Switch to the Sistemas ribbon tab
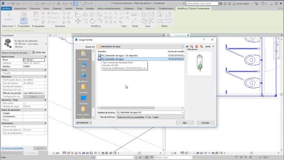The width and height of the screenshot is (284, 160). click(x=57, y=8)
